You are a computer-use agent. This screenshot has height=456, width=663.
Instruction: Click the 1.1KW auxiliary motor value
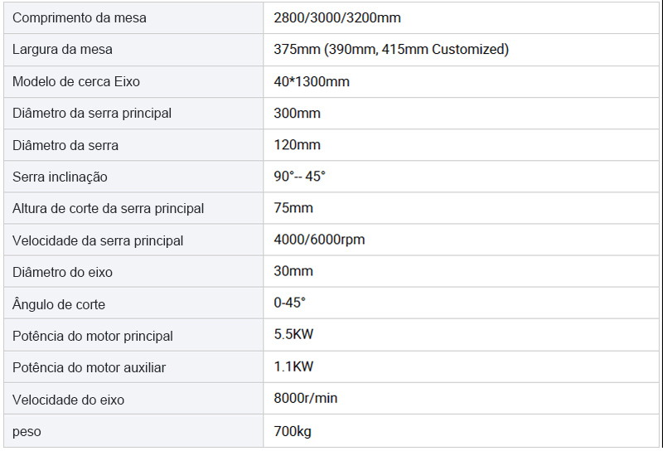coord(293,366)
